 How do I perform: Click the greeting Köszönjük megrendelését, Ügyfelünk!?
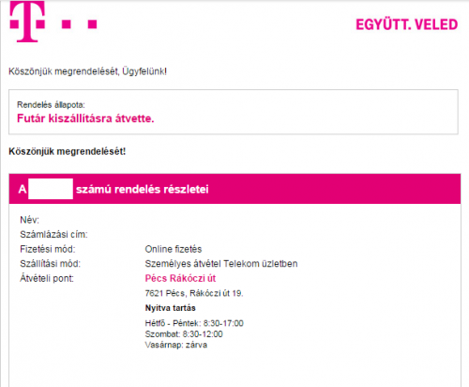(87, 71)
